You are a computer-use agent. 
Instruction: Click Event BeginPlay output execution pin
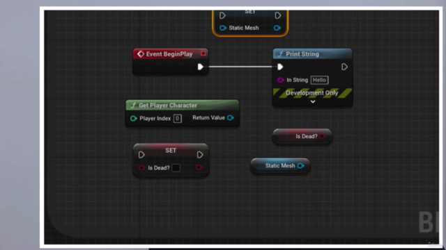point(200,67)
